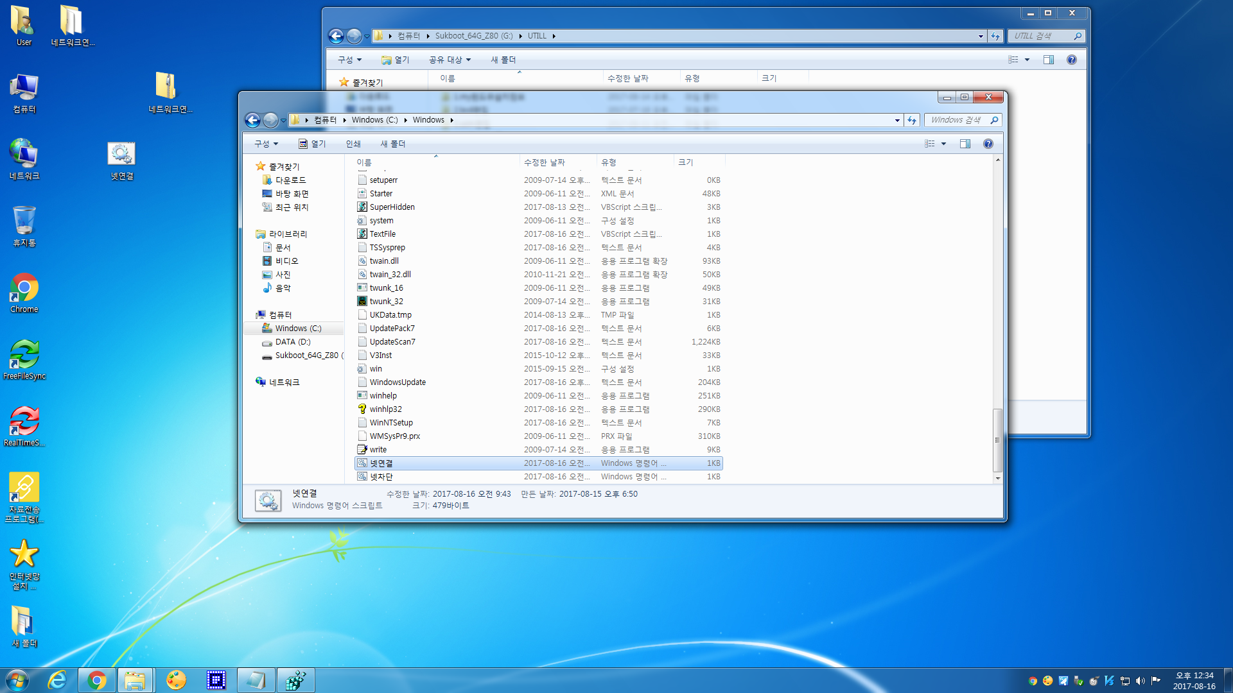This screenshot has width=1233, height=693.
Task: Open 구성 menu in Windows folder window
Action: [266, 144]
